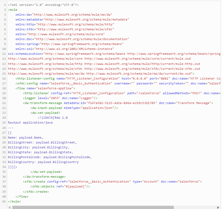This screenshot has height=209, width=224.
Task: Click the dw:input-payload mimeType line
Action: (x=74, y=108)
